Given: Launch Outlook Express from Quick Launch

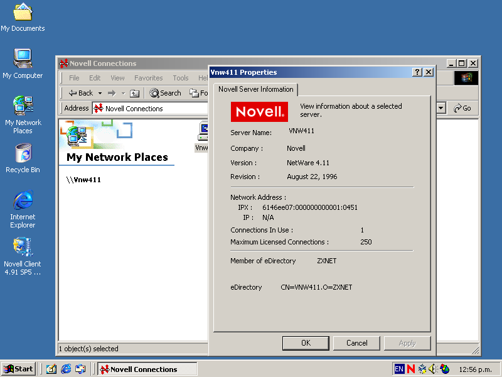Looking at the screenshot, I should coord(80,369).
